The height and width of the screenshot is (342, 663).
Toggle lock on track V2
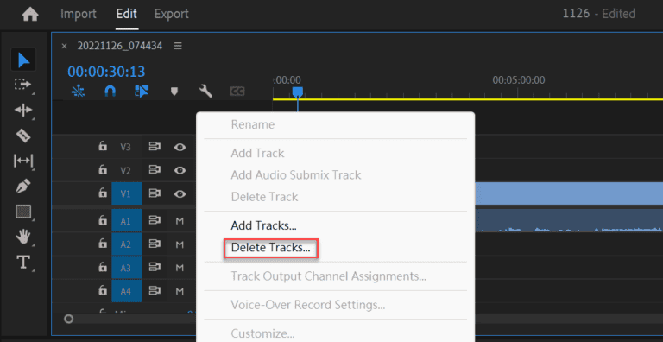(x=103, y=170)
